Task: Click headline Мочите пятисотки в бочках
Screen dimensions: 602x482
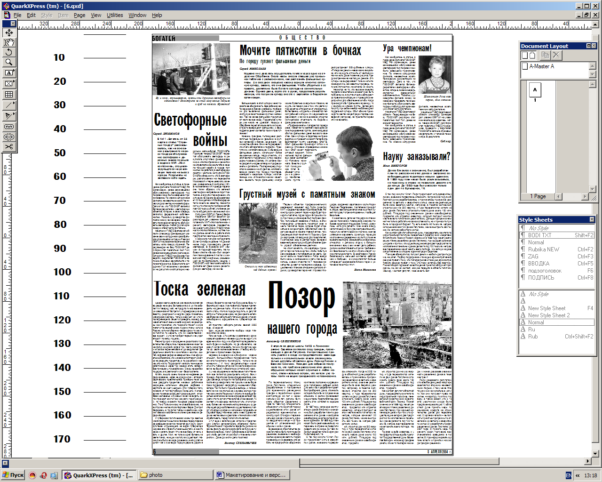Action: 300,51
